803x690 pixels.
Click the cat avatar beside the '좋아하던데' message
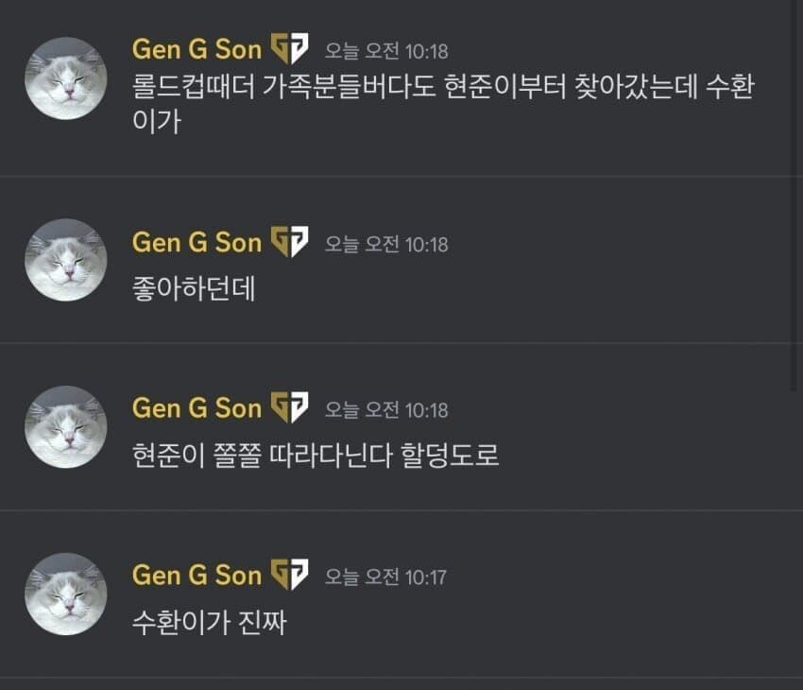[65, 260]
